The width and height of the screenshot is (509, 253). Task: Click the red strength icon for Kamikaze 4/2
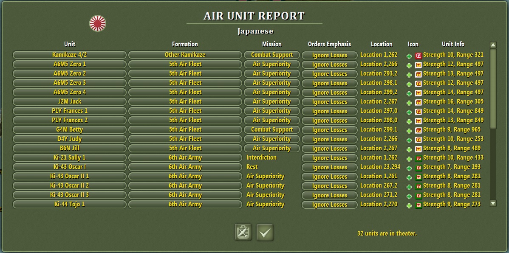coord(419,55)
